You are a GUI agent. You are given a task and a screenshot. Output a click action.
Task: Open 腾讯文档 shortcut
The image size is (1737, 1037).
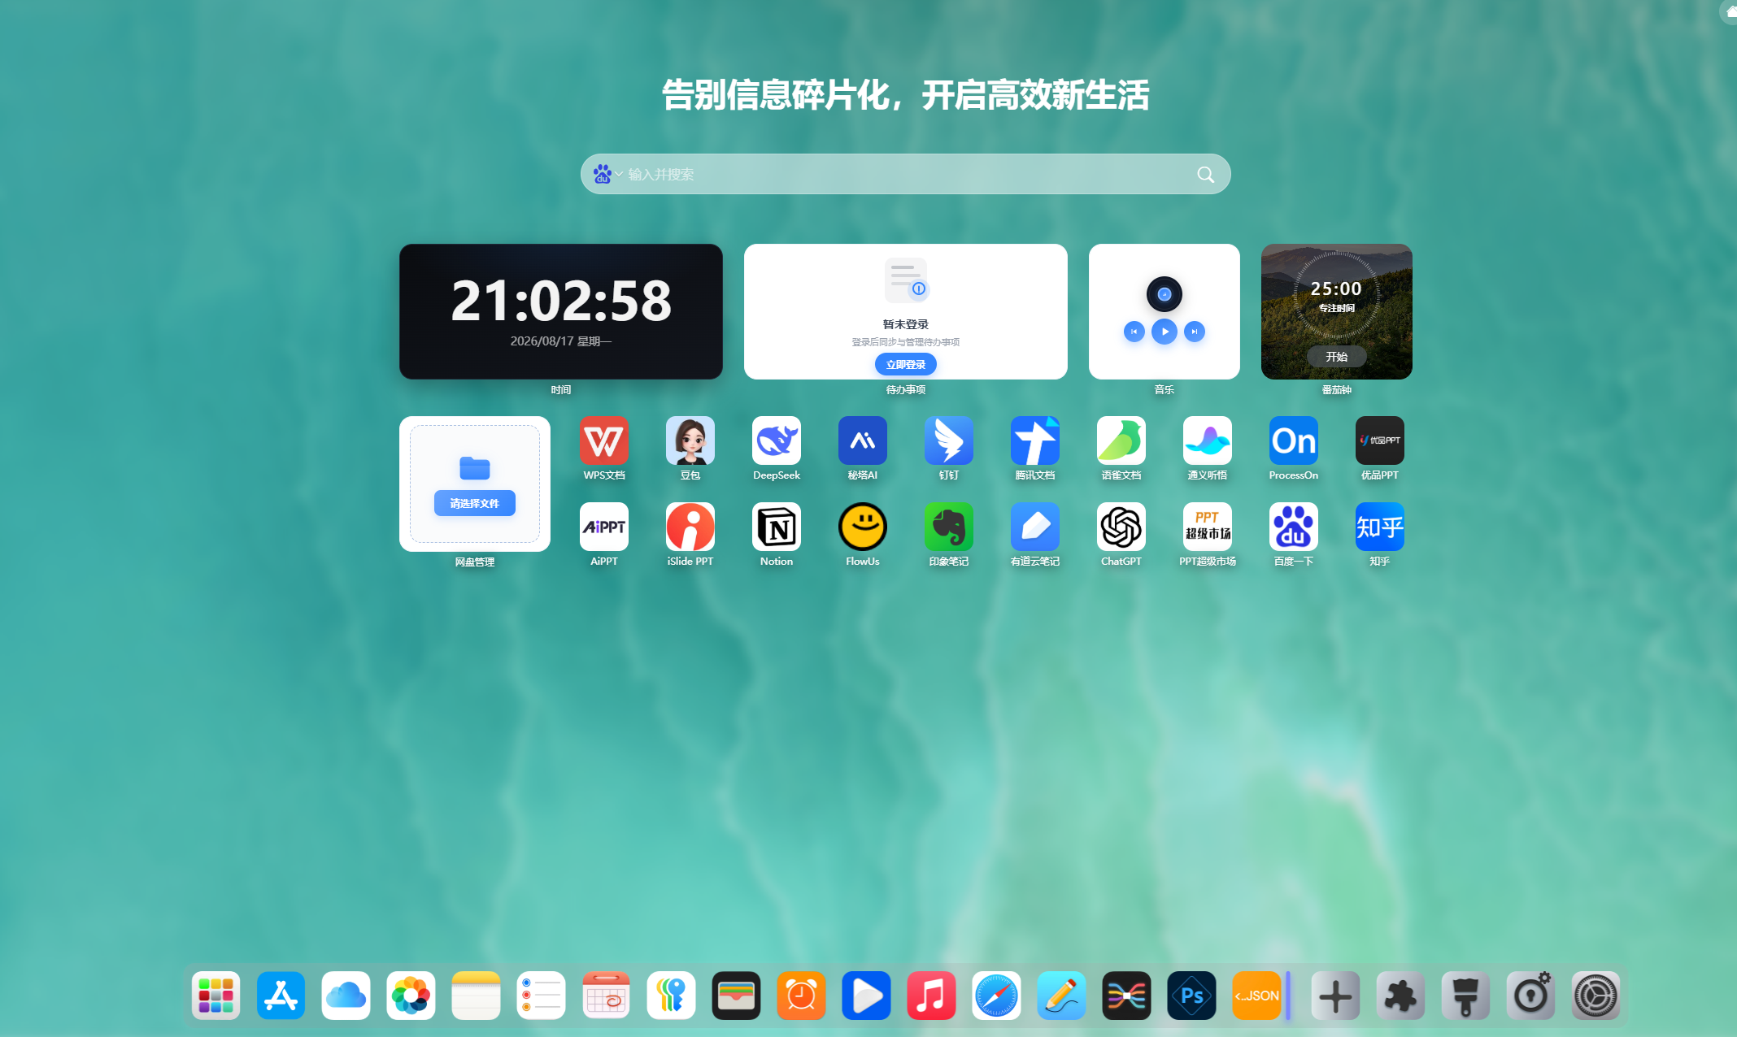(x=1035, y=440)
